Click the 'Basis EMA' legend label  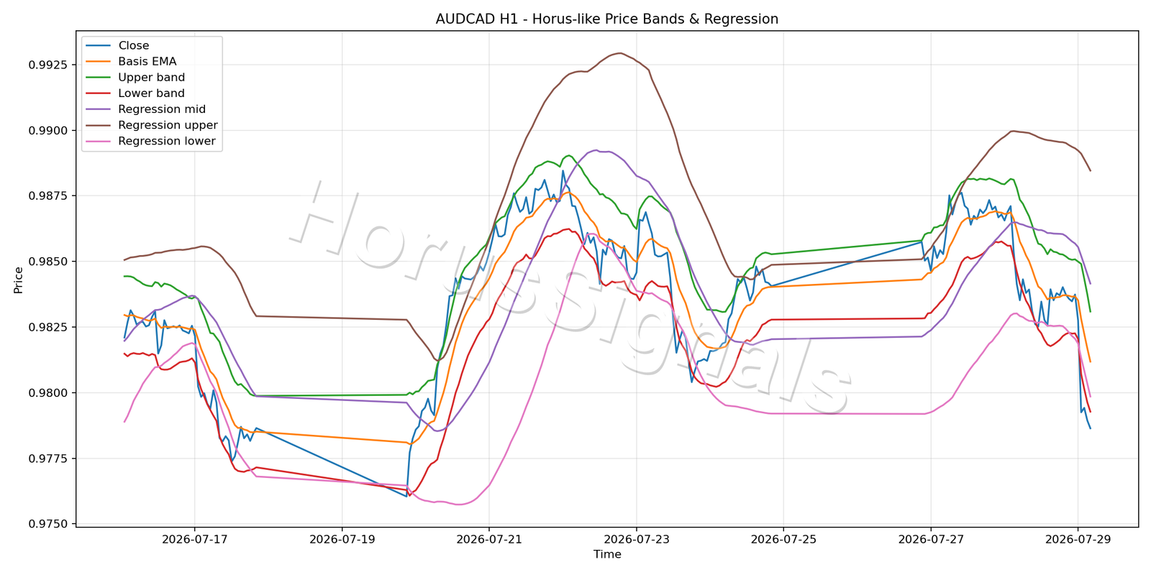(147, 61)
